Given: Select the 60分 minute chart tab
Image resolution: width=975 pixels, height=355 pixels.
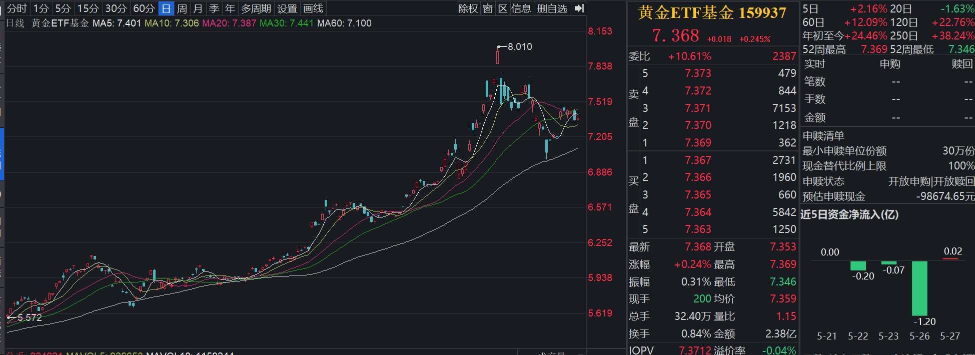Looking at the screenshot, I should point(144,8).
